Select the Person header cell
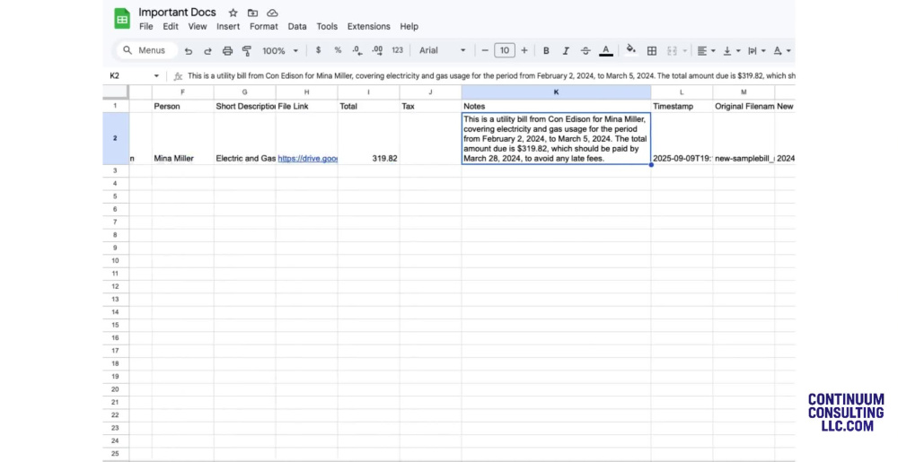The image size is (898, 462). point(182,106)
